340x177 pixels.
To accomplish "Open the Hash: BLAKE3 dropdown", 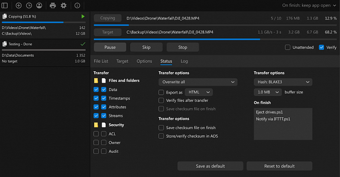I will (x=283, y=82).
